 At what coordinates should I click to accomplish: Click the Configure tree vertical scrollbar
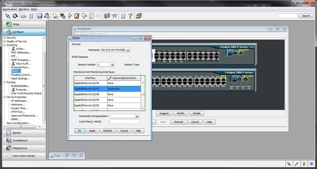(x=44, y=80)
